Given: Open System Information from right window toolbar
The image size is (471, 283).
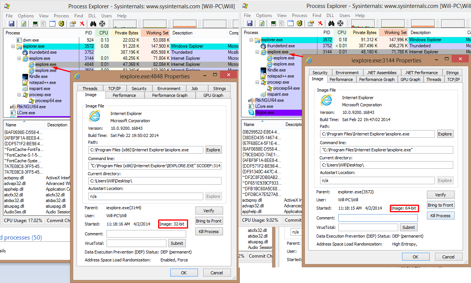Looking at the screenshot, I should coord(273,23).
